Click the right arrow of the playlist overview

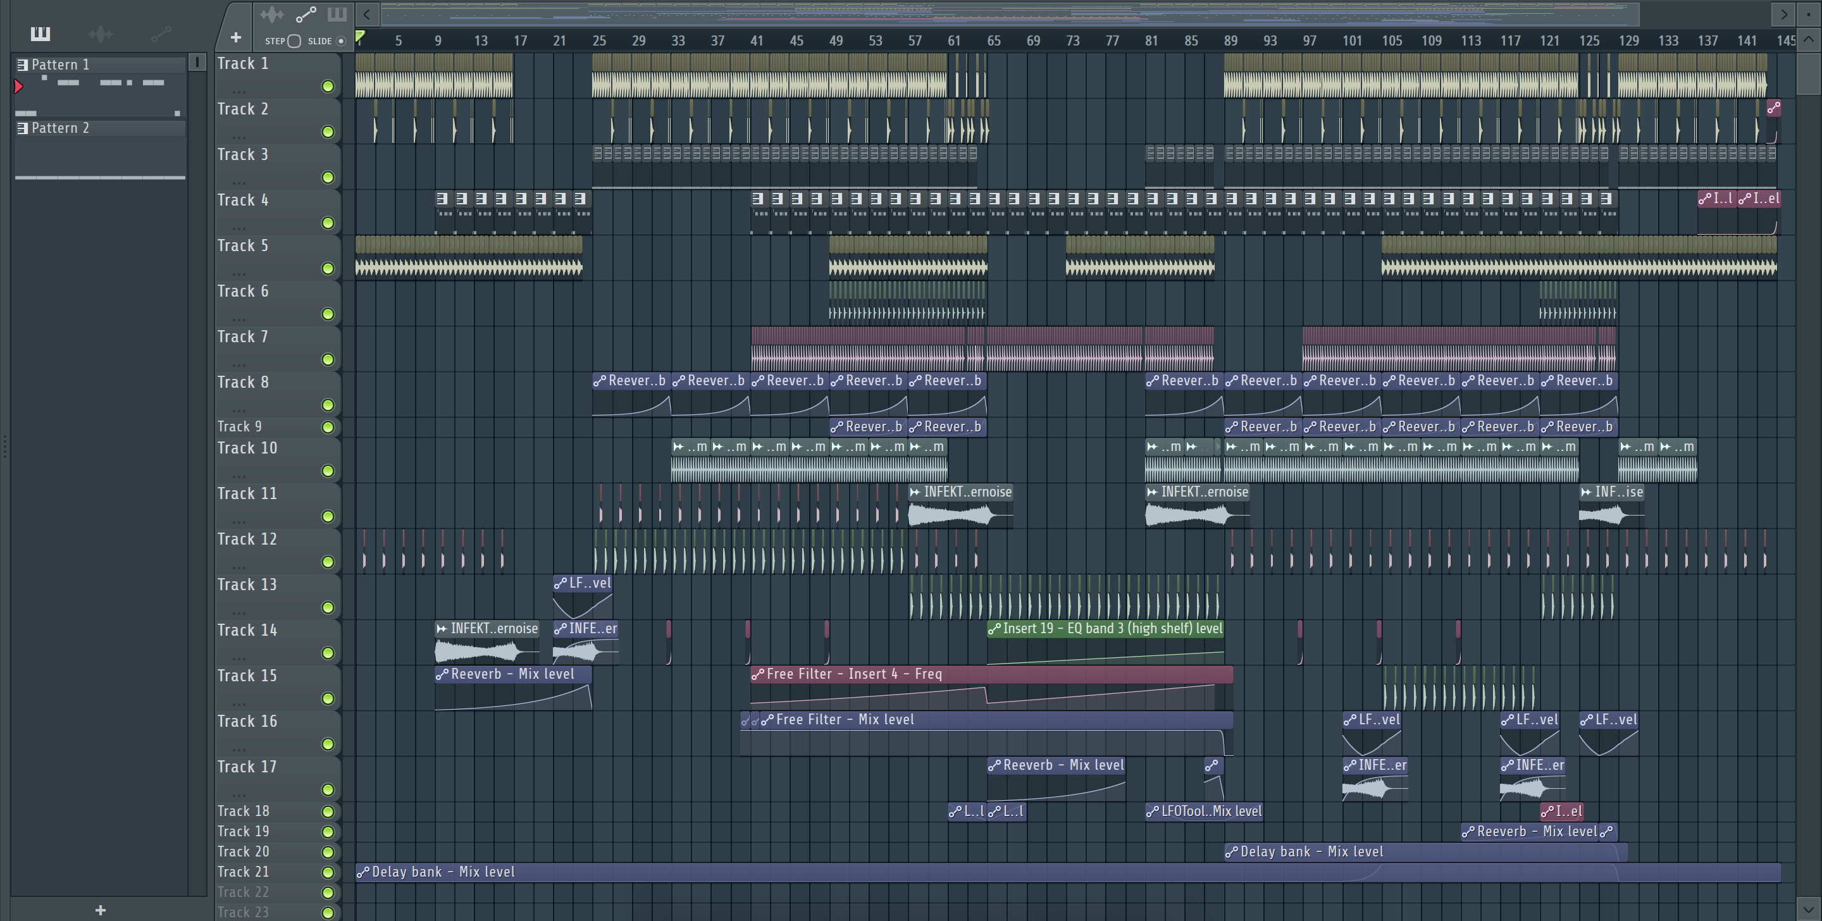coord(1783,14)
